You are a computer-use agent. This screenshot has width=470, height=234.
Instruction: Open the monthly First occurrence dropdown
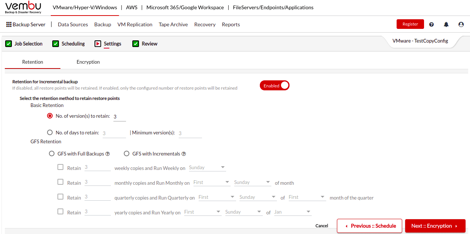tap(212, 182)
